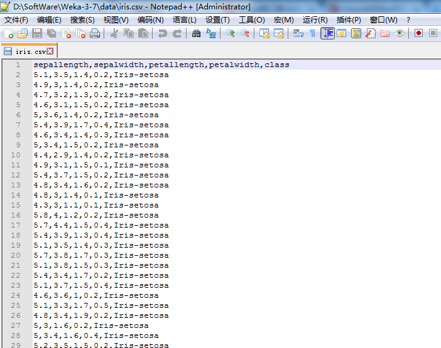Screen dimensions: 441x348
Task: Open the 编码(N) menu
Action: tap(151, 20)
